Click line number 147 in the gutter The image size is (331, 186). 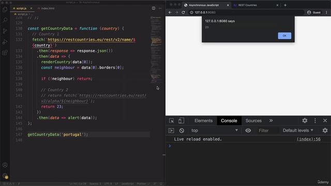click(19, 134)
